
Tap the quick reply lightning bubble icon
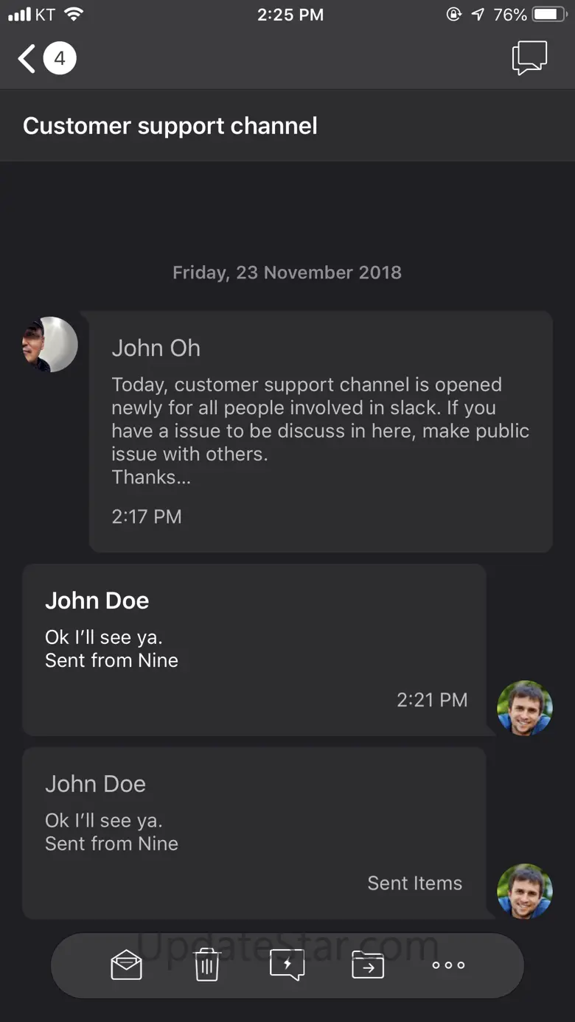pos(287,965)
